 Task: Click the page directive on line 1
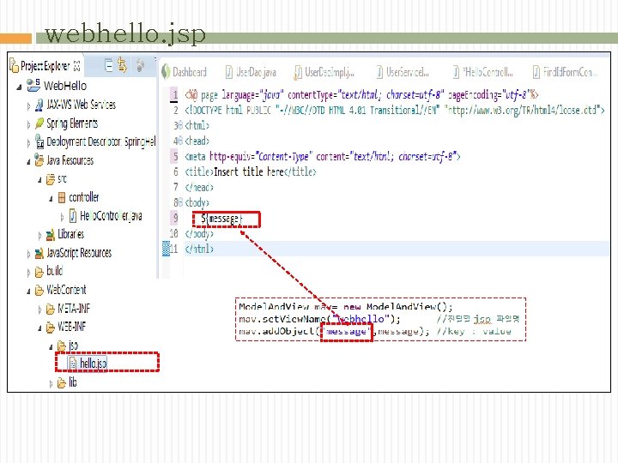361,94
